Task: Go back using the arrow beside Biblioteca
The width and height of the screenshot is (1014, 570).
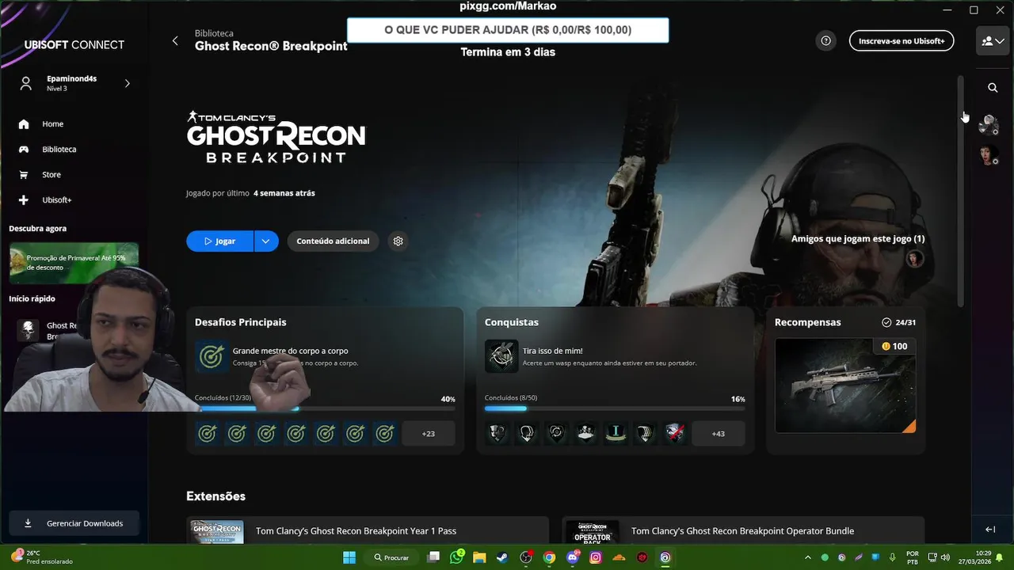Action: pos(175,40)
